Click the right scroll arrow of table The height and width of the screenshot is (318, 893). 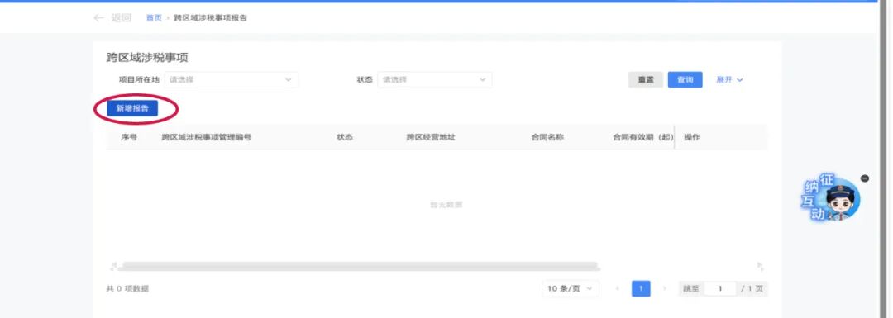coord(760,266)
